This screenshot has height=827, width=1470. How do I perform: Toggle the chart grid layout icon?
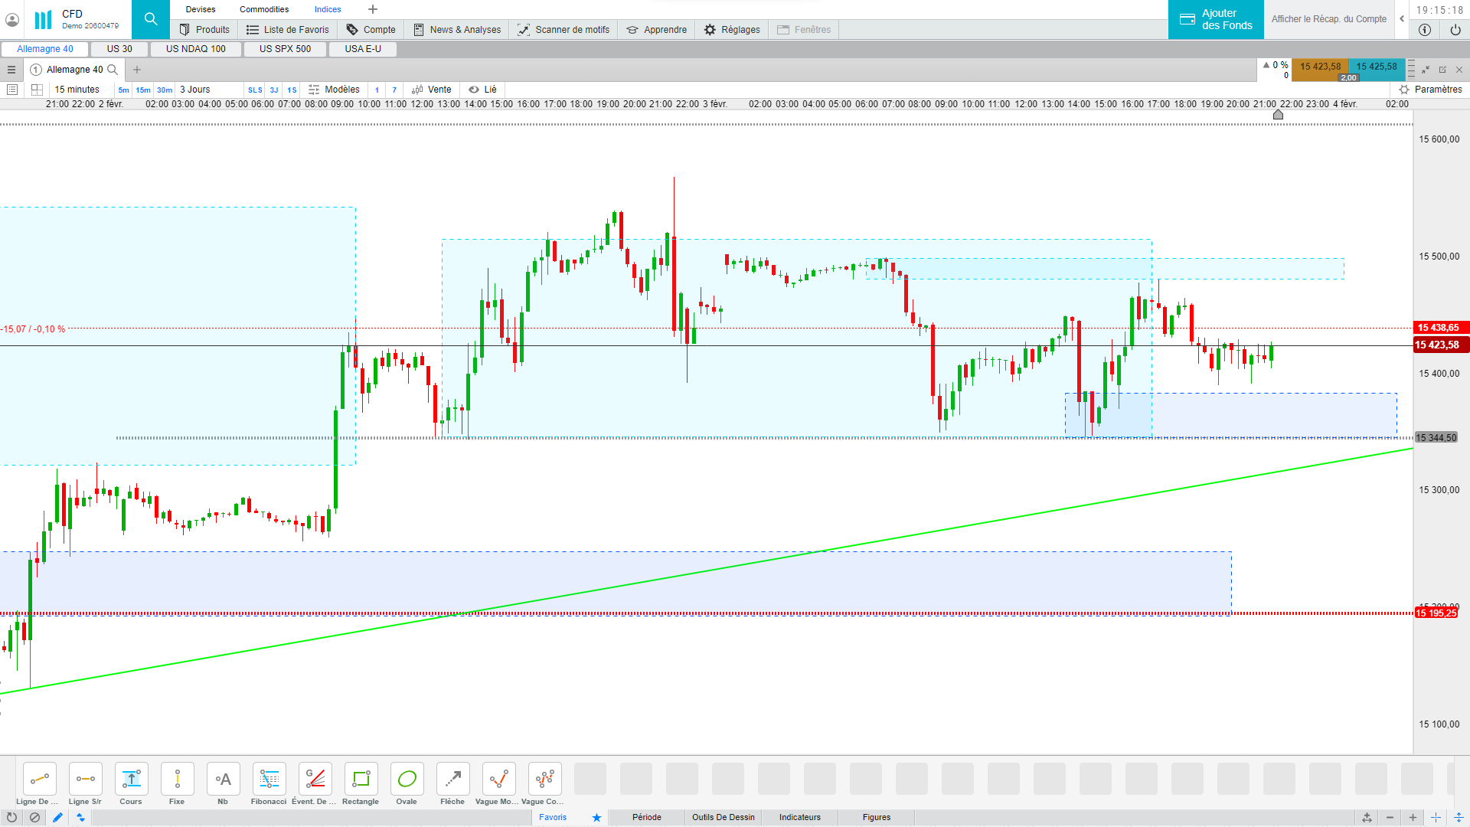coord(37,90)
